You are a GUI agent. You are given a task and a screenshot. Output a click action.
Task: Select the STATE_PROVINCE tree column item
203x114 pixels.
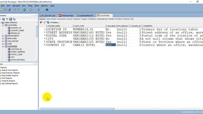click(18, 60)
